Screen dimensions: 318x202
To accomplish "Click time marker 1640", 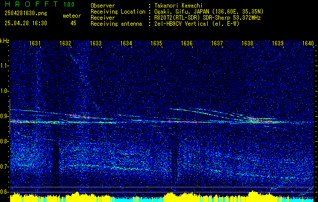I will (308, 43).
